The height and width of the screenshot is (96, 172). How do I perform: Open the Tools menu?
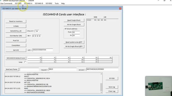(57, 3)
